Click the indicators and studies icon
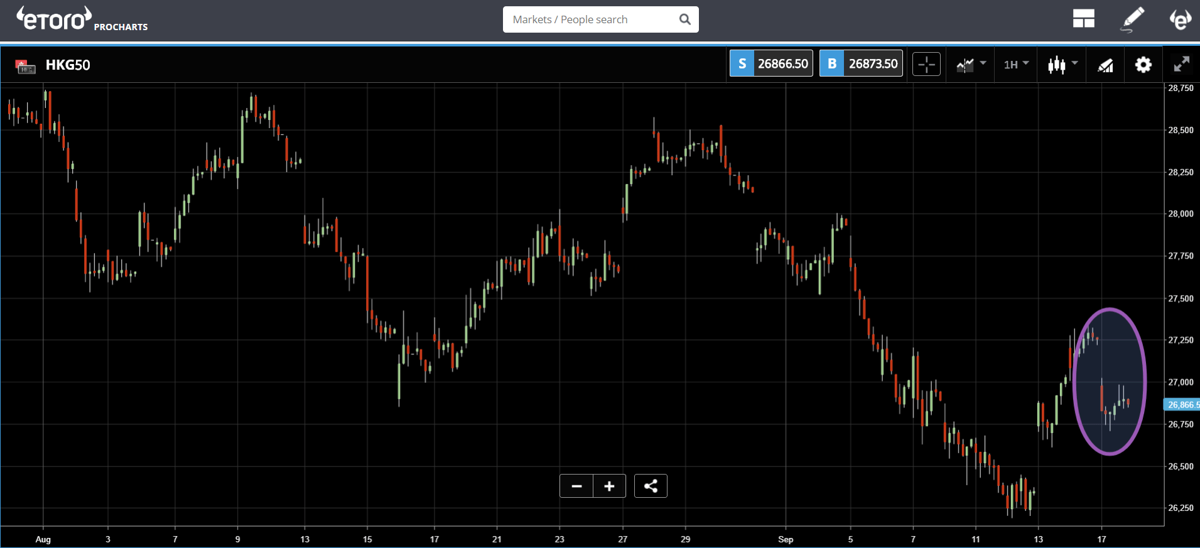The image size is (1200, 548). point(1105,65)
